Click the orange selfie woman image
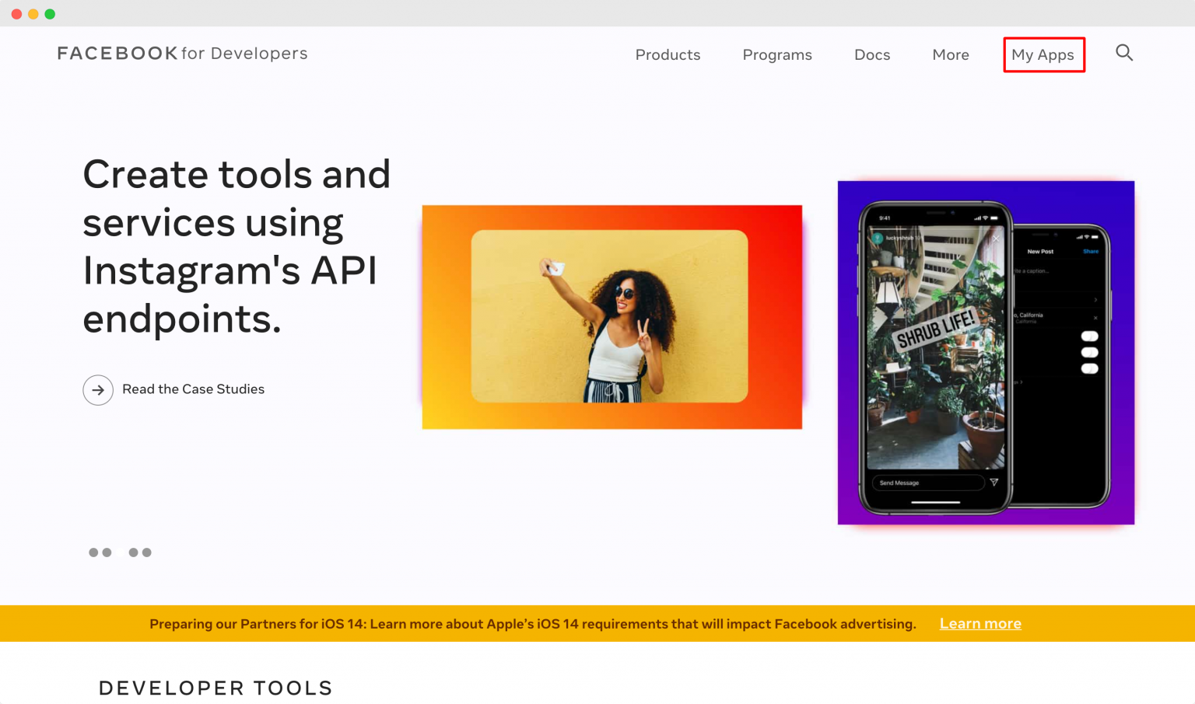This screenshot has height=704, width=1195. (612, 317)
